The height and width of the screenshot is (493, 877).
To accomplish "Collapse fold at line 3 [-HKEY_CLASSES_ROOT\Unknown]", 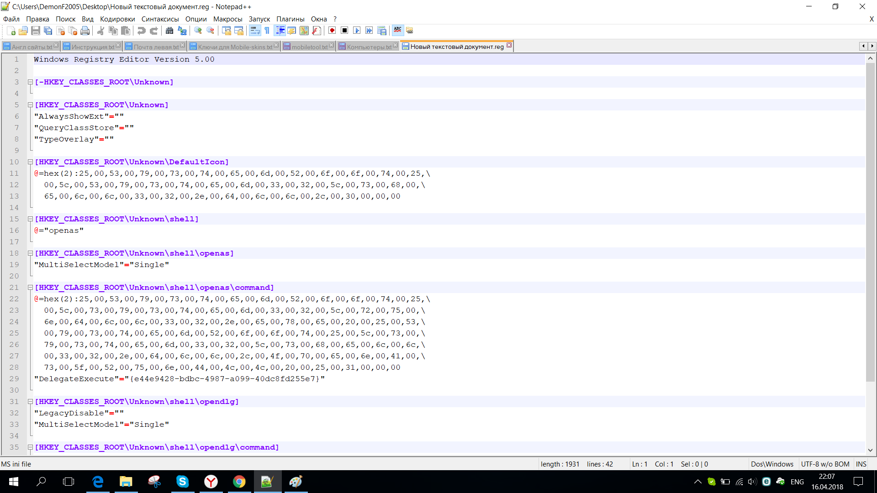I will click(30, 82).
